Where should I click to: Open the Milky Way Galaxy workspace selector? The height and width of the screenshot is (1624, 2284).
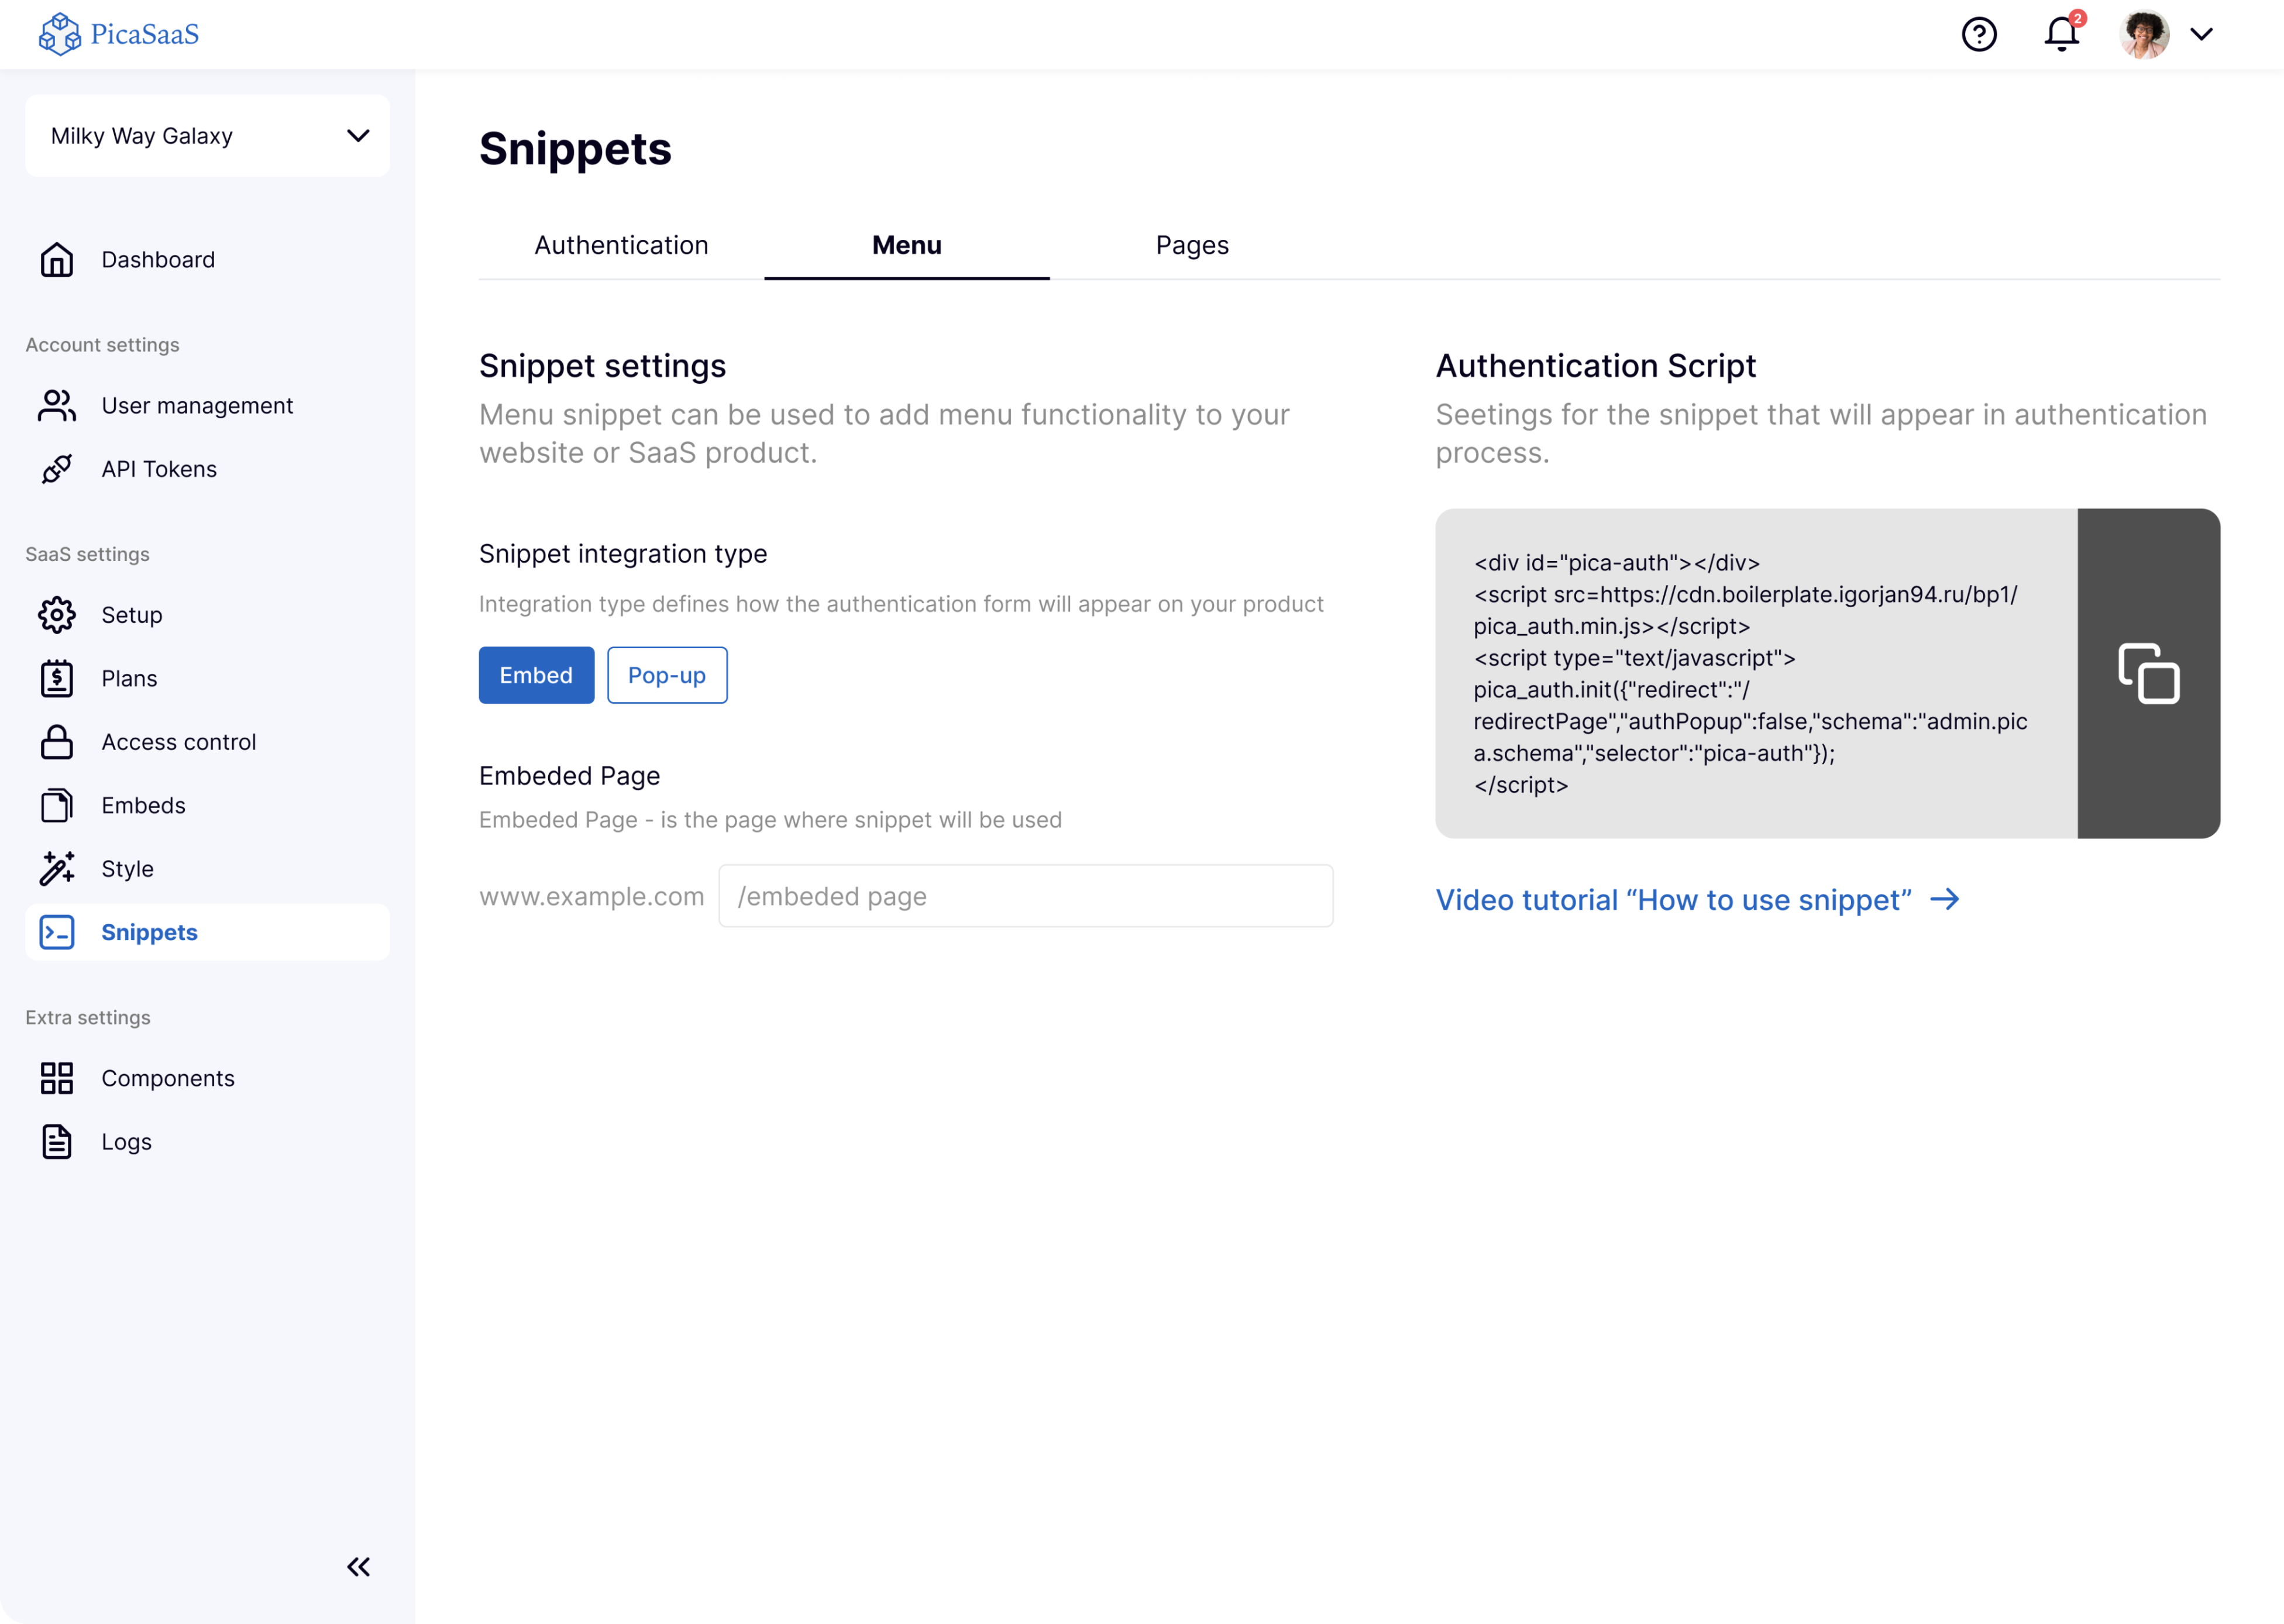207,135
